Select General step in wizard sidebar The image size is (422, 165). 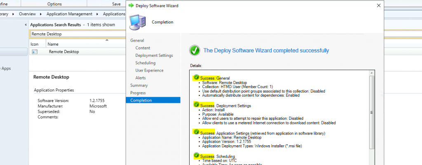point(137,40)
